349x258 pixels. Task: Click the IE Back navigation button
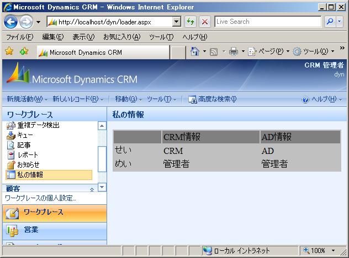(x=10, y=22)
